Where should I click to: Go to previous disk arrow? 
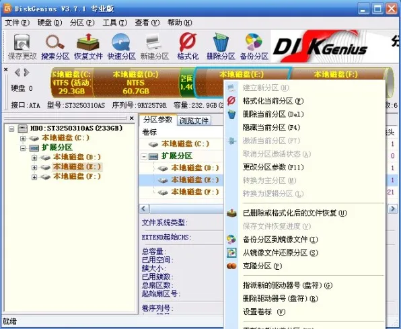click(17, 73)
